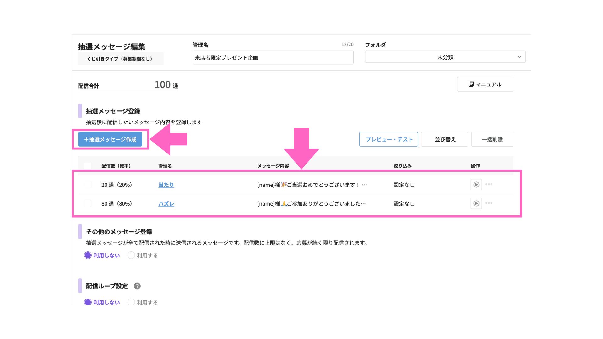Open the マニュアル button
Image resolution: width=603 pixels, height=339 pixels.
[485, 84]
